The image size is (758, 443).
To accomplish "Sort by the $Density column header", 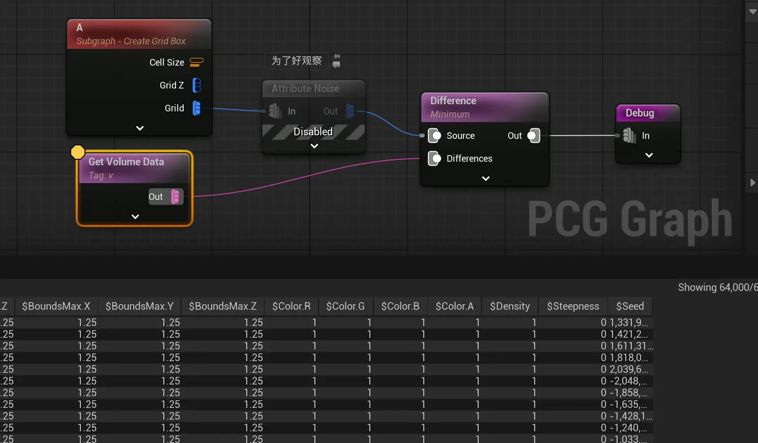I will coord(510,306).
